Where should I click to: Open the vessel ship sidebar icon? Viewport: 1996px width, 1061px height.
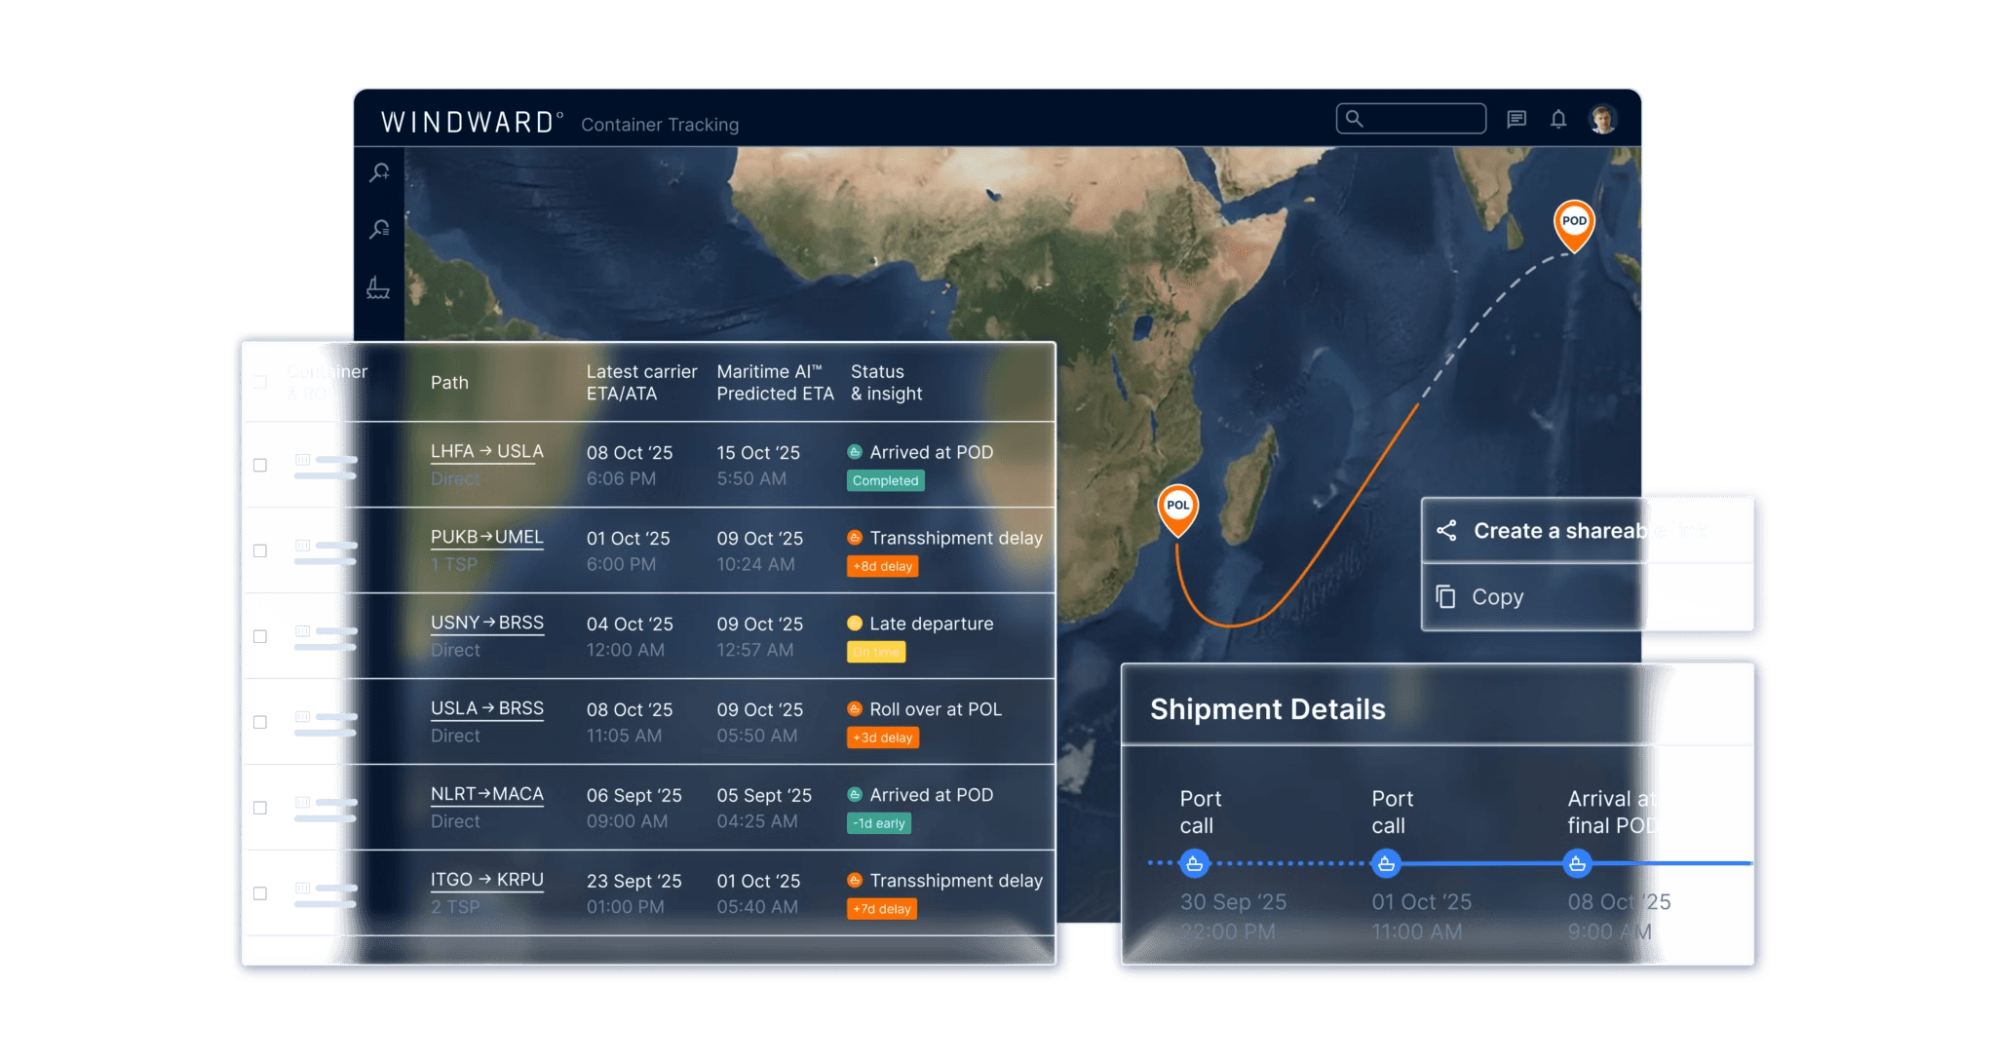click(378, 287)
